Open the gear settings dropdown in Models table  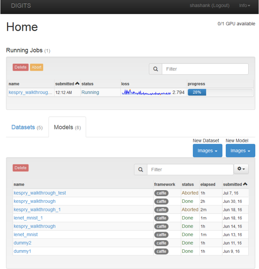[x=241, y=169]
